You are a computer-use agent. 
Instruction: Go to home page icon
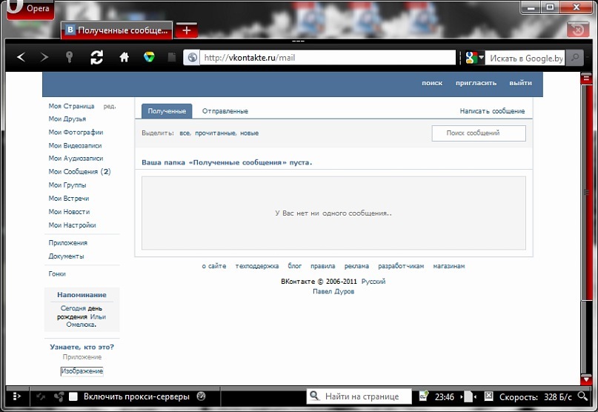(x=124, y=58)
